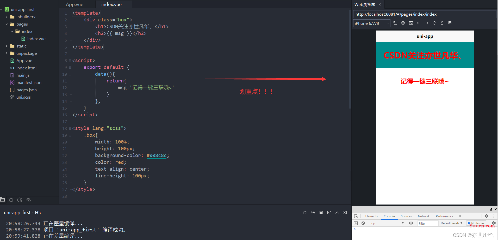This screenshot has height=240, width=498.
Task: Go forward in the built-in web browser
Action: [x=426, y=23]
